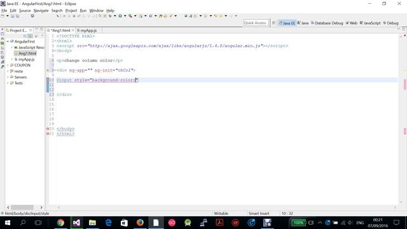Image resolution: width=407 pixels, height=229 pixels.
Task: Click Collapse All in Project Explorer
Action: (25, 36)
